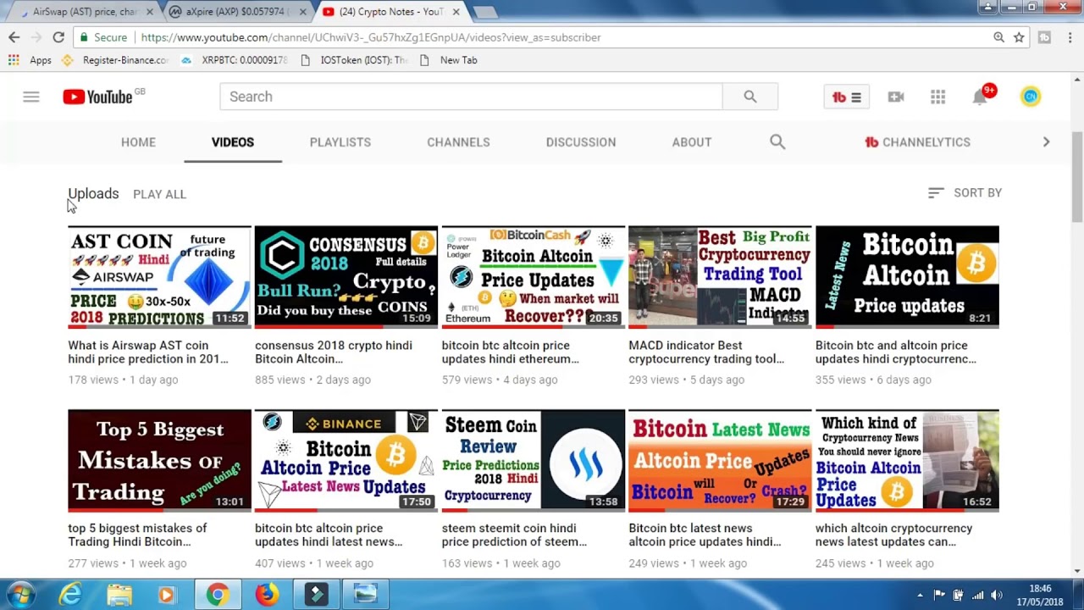The height and width of the screenshot is (610, 1084).
Task: Click the Chrome back arrow
Action: coord(14,37)
